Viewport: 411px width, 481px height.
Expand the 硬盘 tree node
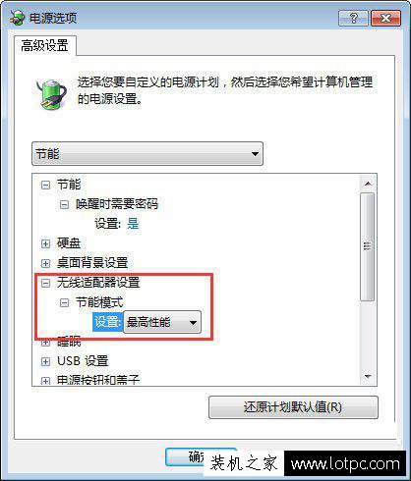pos(45,243)
